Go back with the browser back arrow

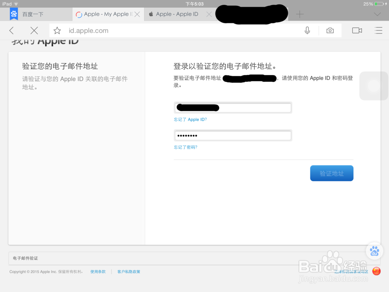(x=11, y=30)
